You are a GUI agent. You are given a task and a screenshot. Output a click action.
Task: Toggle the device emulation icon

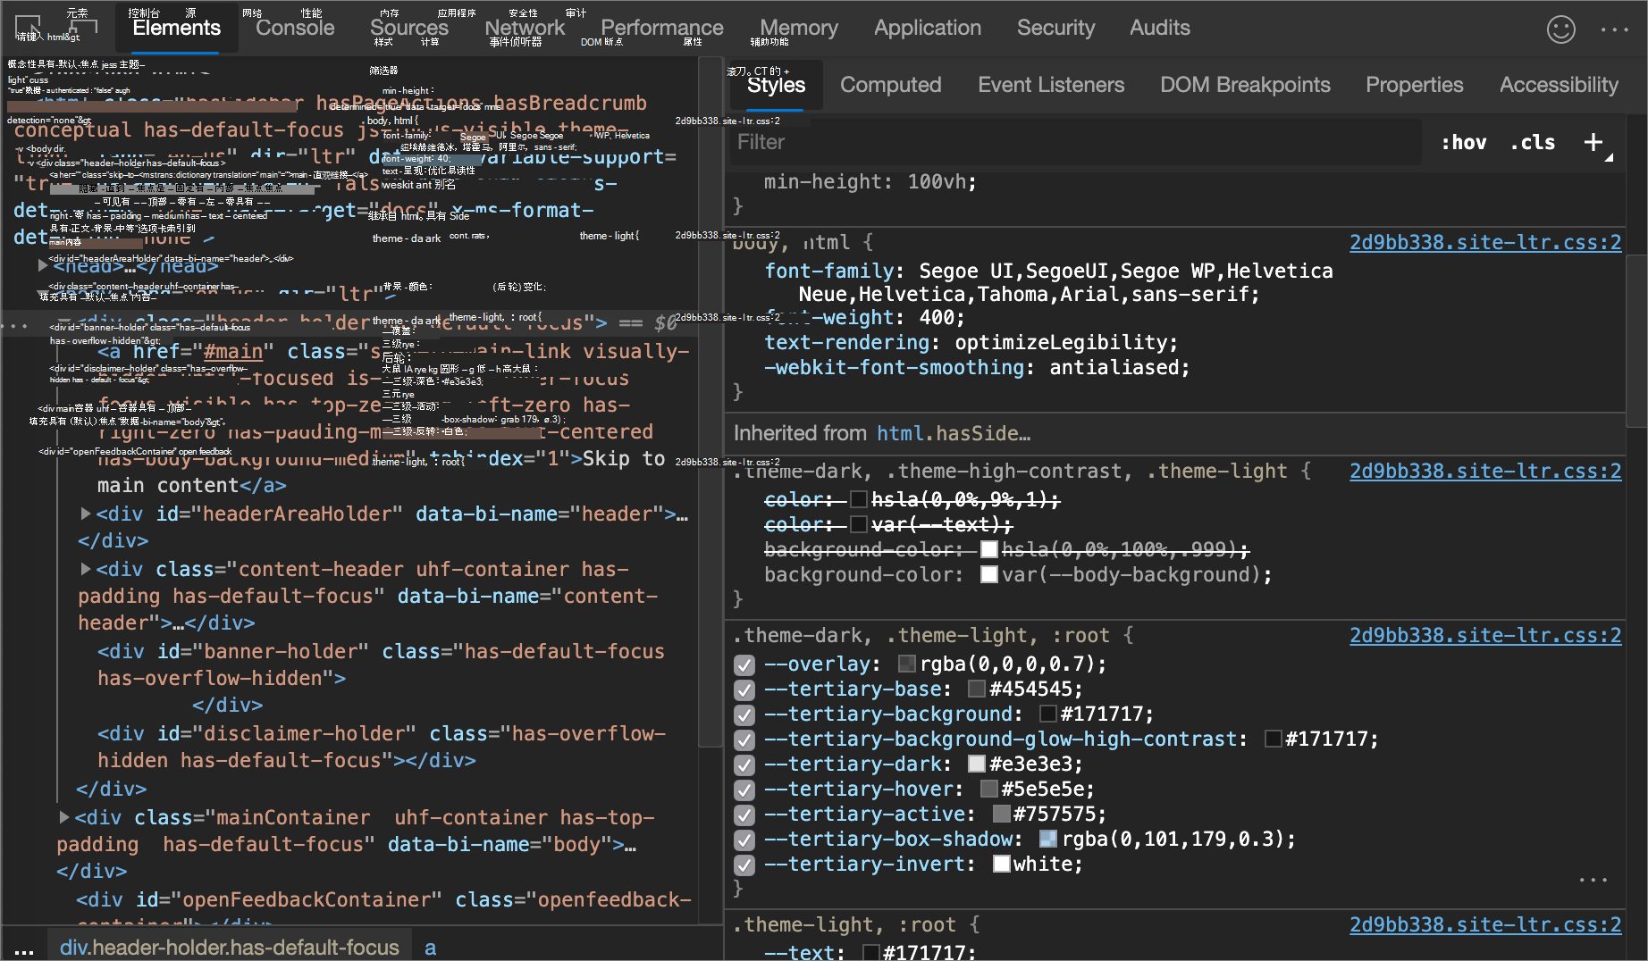(82, 28)
